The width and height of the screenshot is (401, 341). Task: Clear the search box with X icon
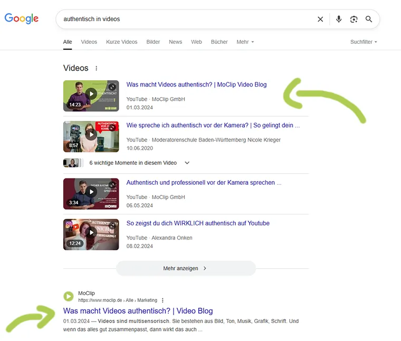tap(320, 19)
